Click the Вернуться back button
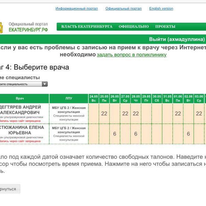 coord(9,189)
